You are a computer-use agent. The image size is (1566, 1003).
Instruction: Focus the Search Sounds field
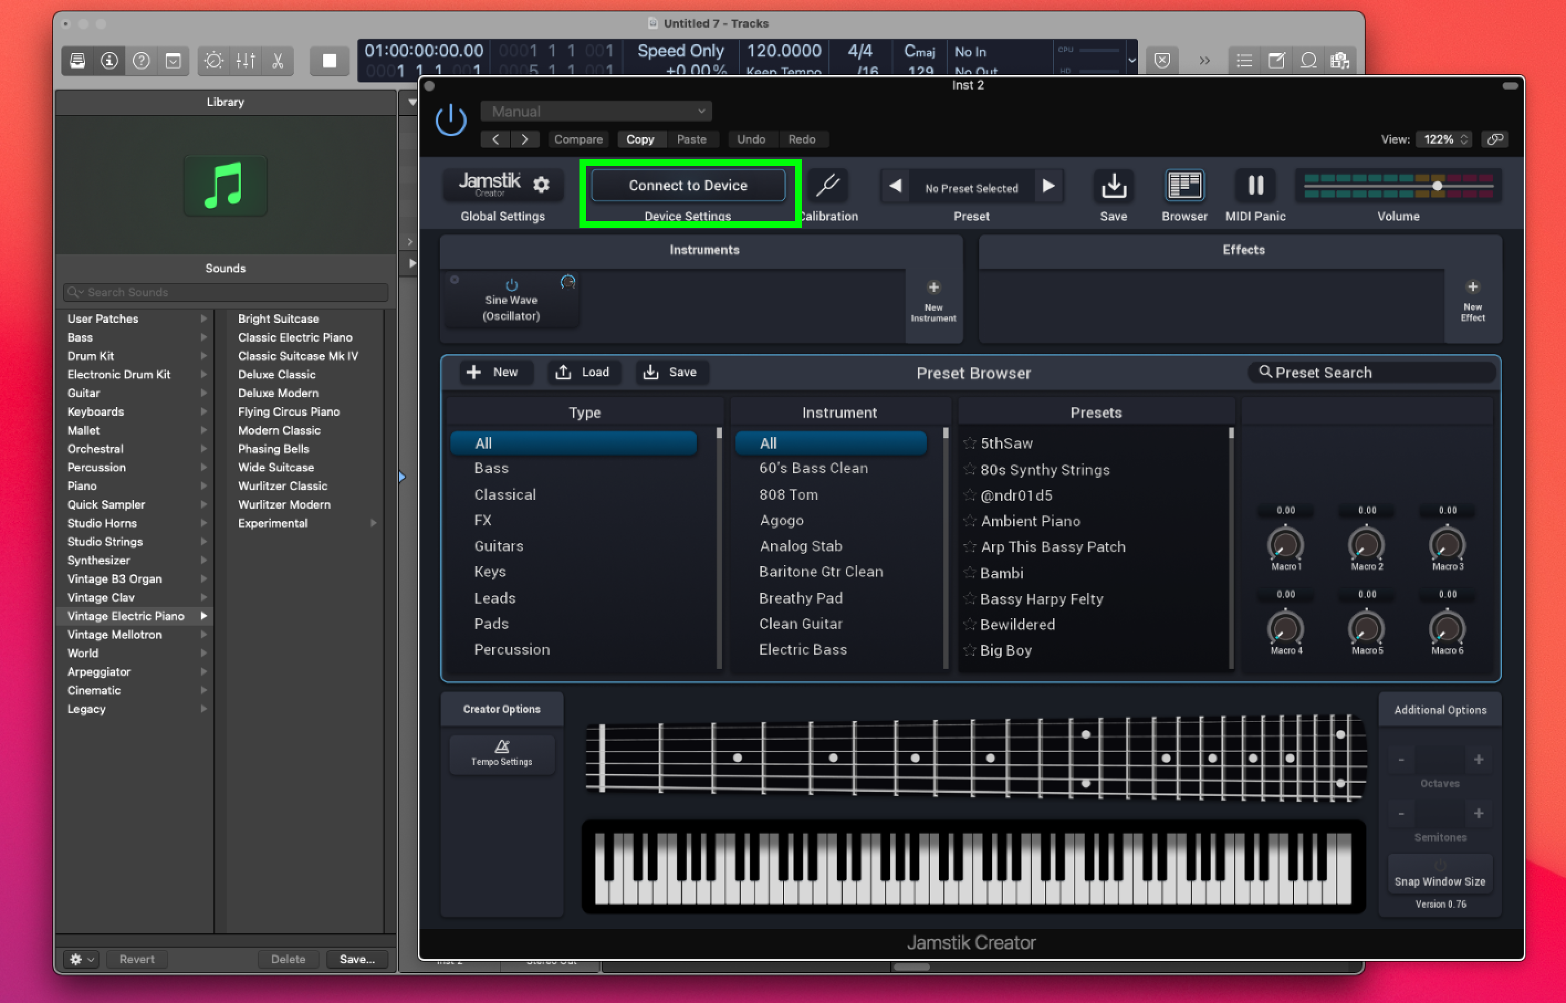[225, 292]
